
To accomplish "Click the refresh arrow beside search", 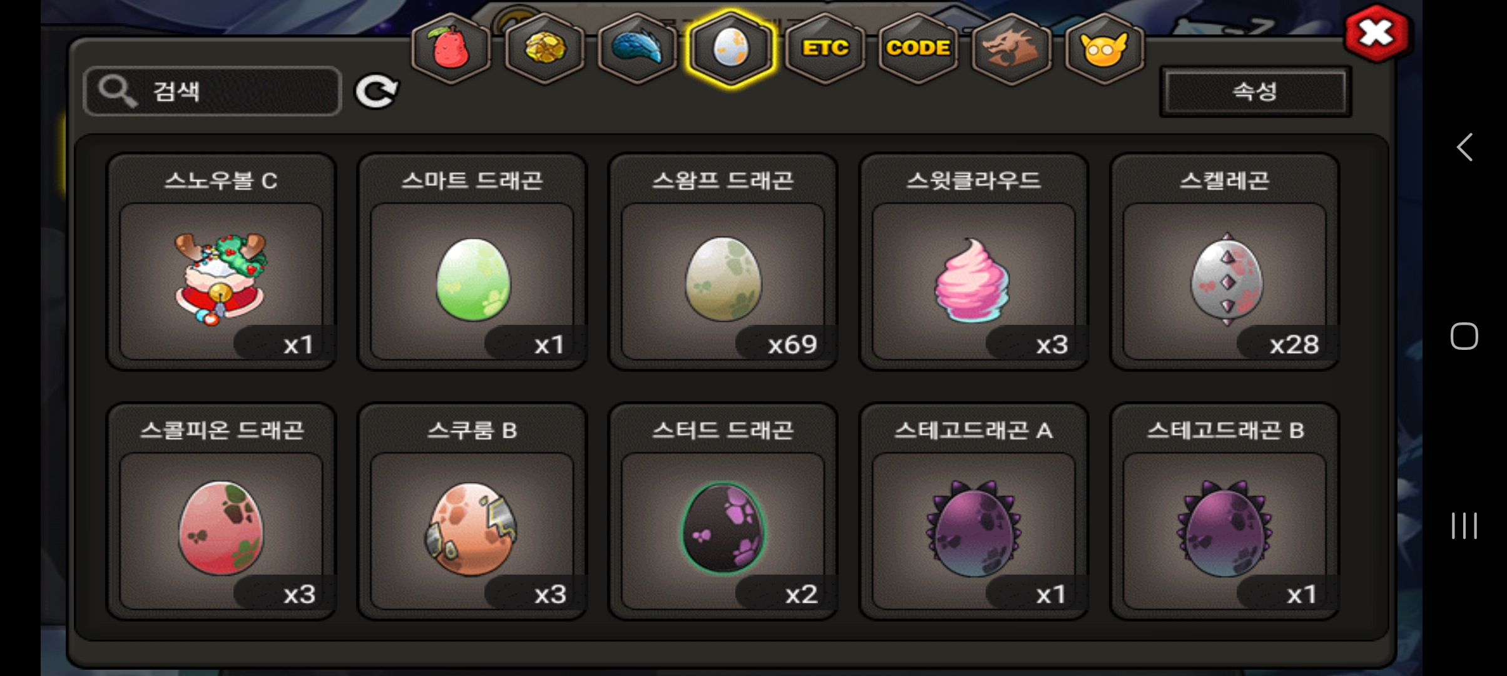I will 376,92.
